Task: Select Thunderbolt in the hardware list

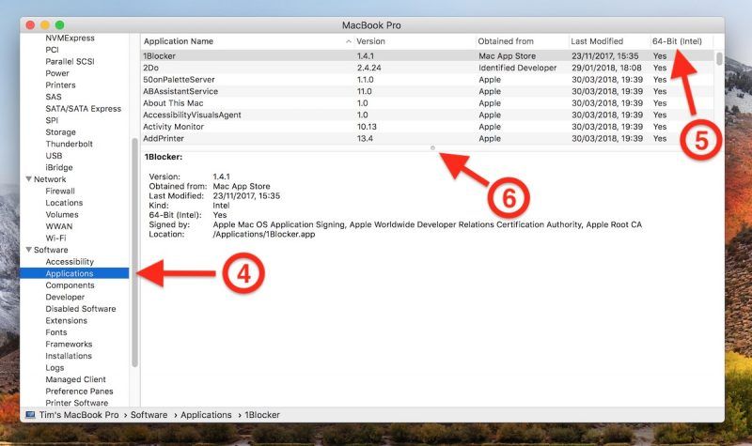Action: point(70,144)
